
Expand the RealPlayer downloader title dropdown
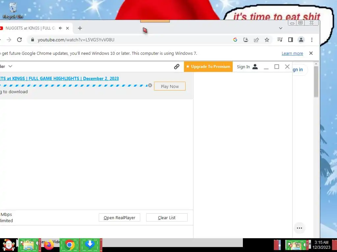tap(10, 66)
